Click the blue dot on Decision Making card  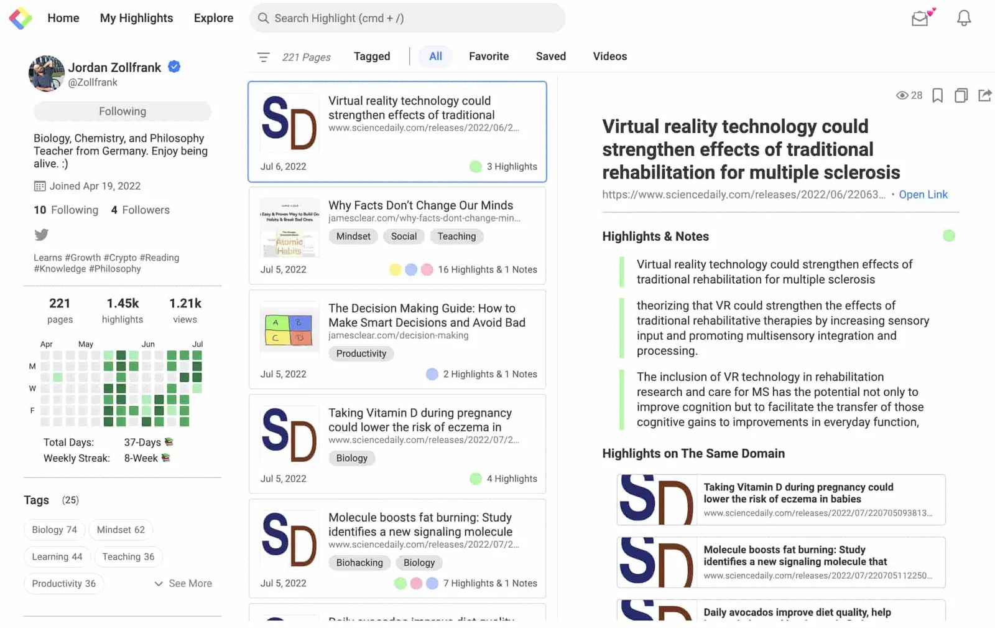point(432,374)
